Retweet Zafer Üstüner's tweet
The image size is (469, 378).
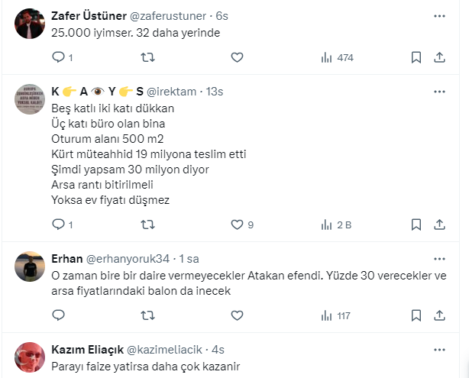point(150,57)
